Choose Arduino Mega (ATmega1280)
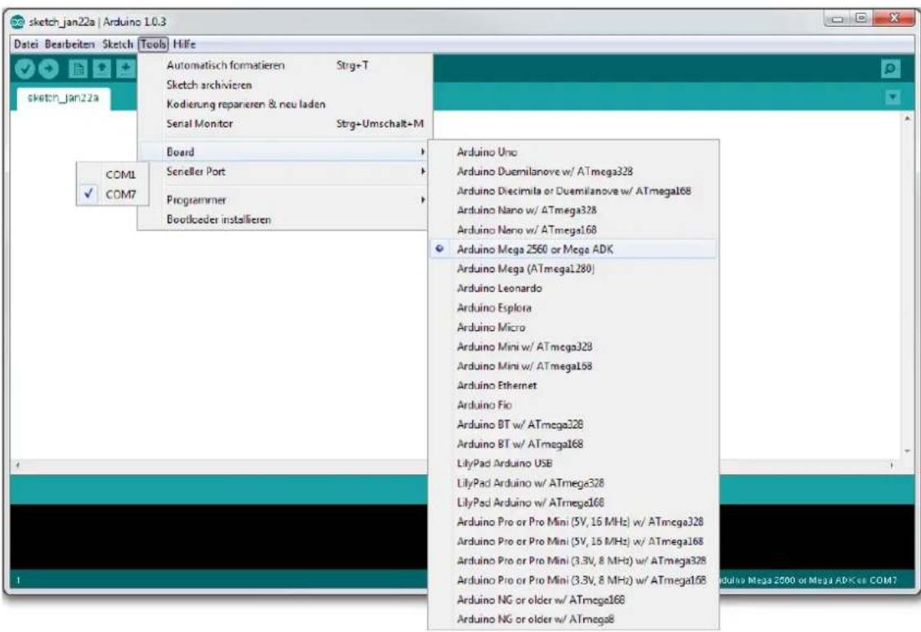Image resolution: width=921 pixels, height=632 pixels. (x=573, y=268)
